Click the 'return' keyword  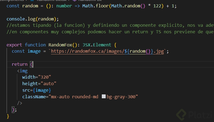[x=20, y=64]
